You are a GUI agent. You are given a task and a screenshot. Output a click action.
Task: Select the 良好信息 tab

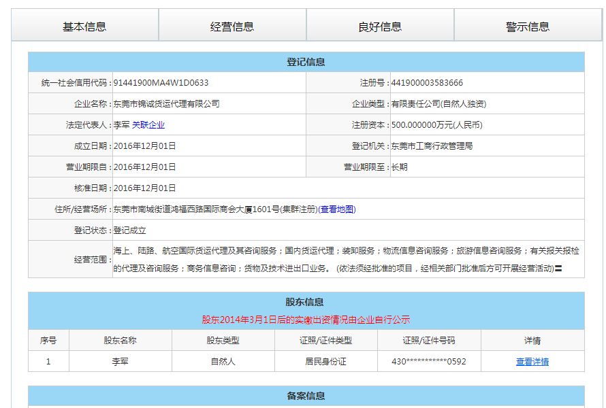(x=380, y=27)
